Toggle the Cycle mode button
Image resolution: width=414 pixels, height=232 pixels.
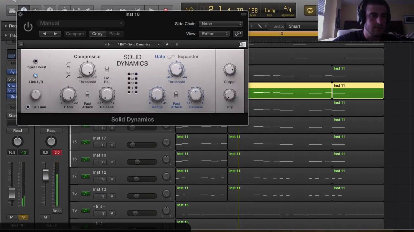(x=310, y=10)
